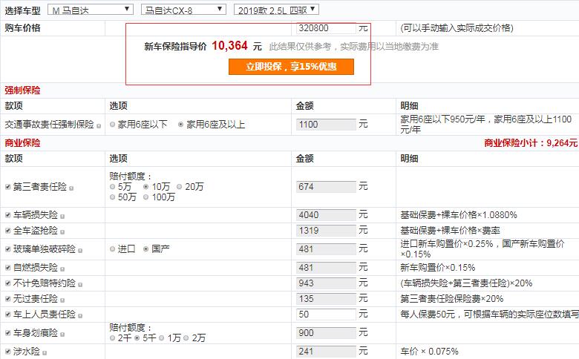Select 50万 third-party coverage amount

pos(113,197)
